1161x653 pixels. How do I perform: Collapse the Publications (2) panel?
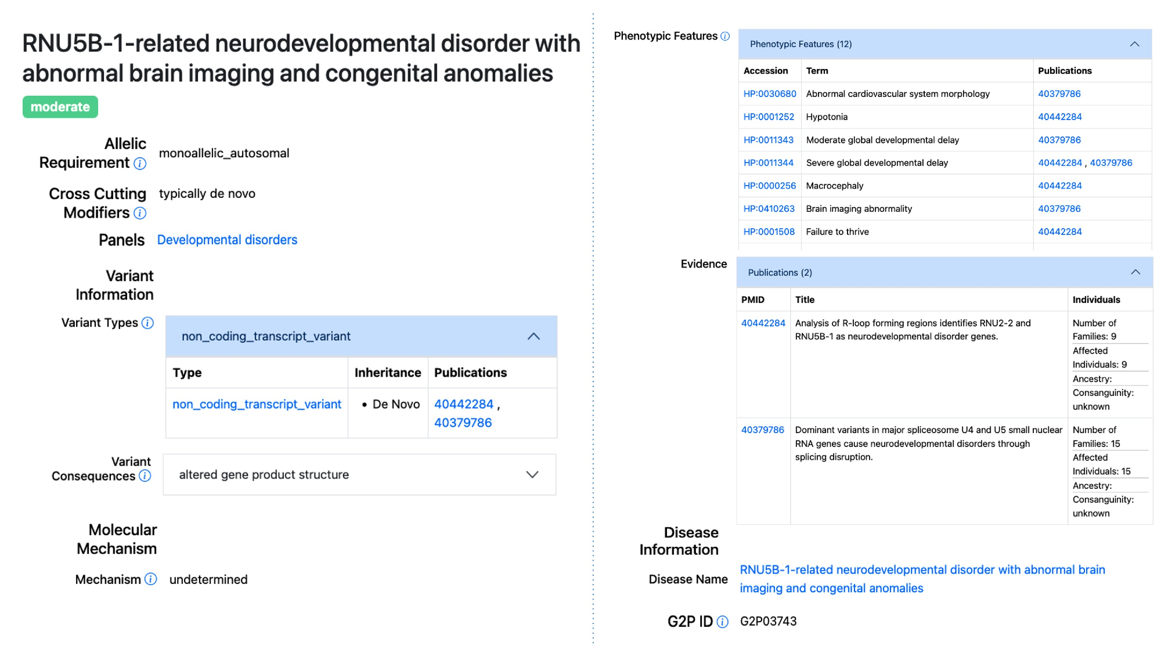point(1135,272)
